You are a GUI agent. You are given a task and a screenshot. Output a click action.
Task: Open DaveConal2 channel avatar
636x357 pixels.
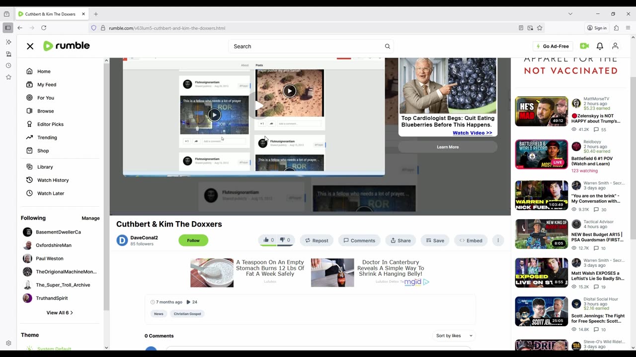coord(122,240)
